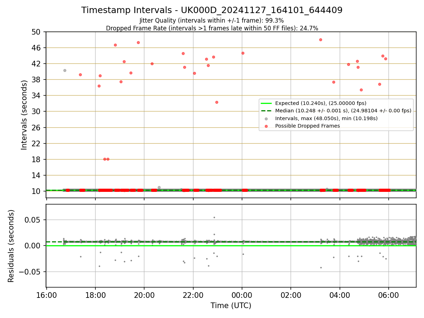The image size is (424, 318).
Task: Click the 20:00 x-axis tick label
Action: coord(144,295)
